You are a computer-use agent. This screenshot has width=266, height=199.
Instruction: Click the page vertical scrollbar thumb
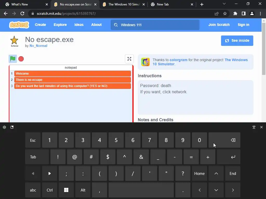264,48
